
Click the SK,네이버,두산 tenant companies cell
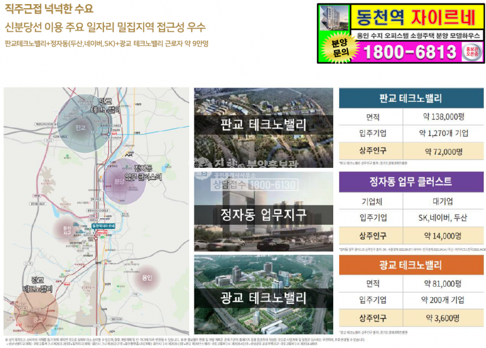point(443,218)
